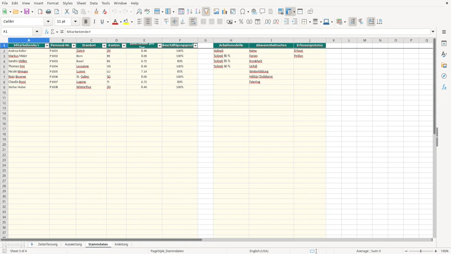Click into the formula input line

(x=248, y=32)
